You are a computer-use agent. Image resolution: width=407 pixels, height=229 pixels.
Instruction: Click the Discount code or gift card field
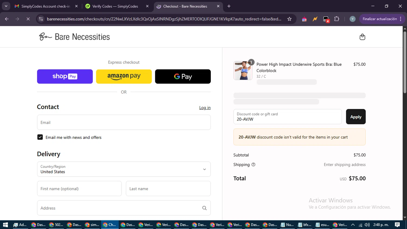(x=287, y=117)
